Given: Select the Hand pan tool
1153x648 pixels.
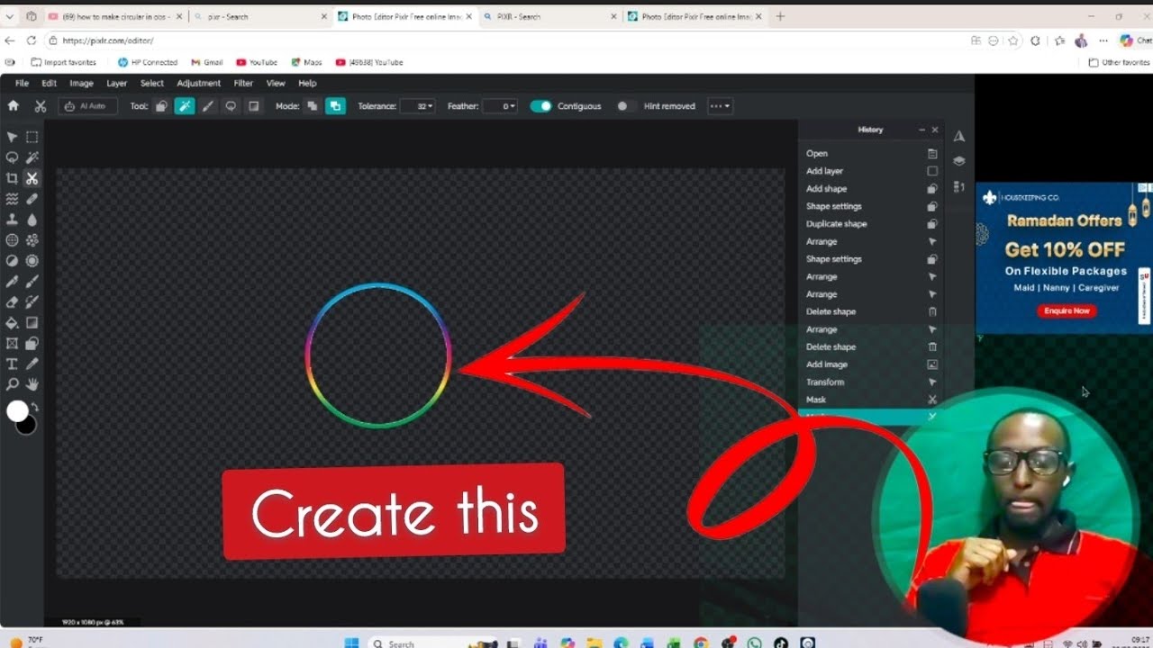Looking at the screenshot, I should pos(32,384).
